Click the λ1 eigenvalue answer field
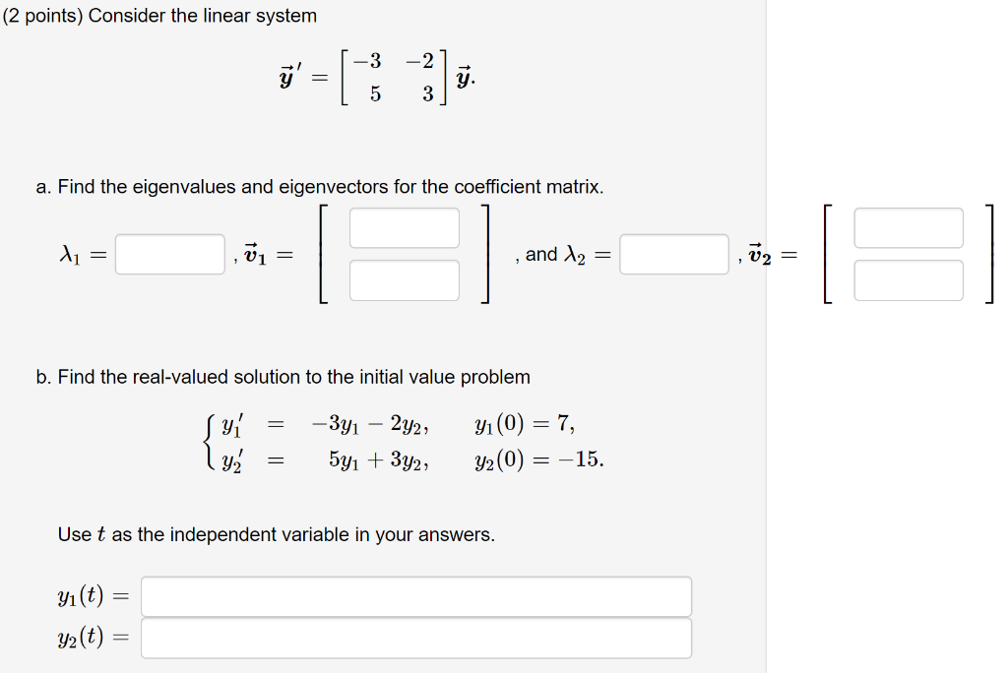 169,254
